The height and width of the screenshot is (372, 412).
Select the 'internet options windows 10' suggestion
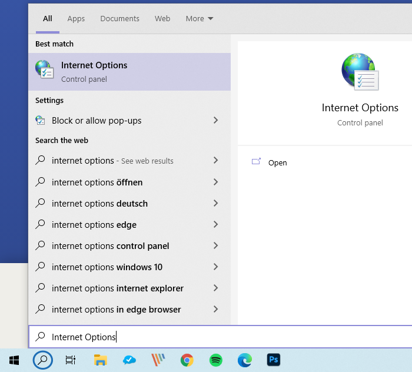129,267
